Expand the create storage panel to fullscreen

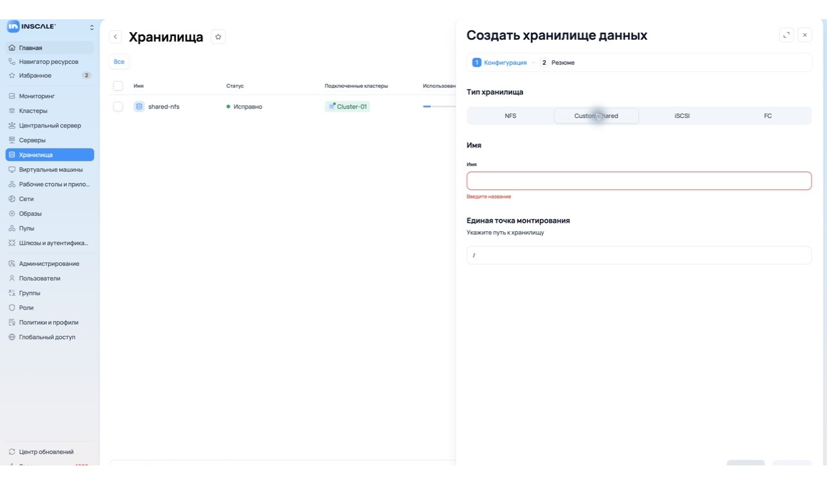click(x=787, y=35)
